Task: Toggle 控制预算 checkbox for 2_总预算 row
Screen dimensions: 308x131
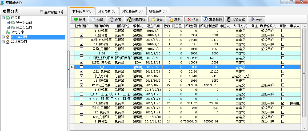Action: [x=81, y=35]
